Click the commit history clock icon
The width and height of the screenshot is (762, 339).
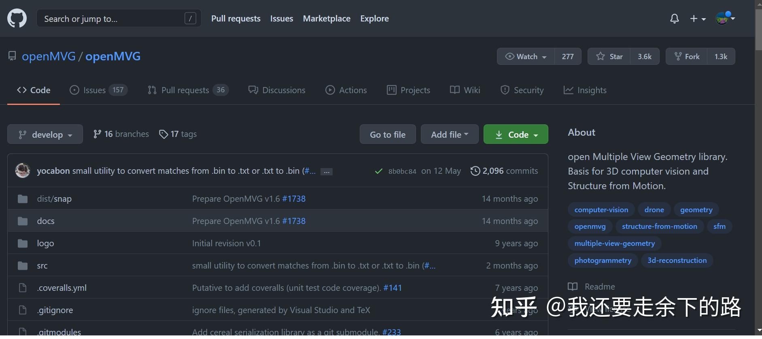point(475,171)
